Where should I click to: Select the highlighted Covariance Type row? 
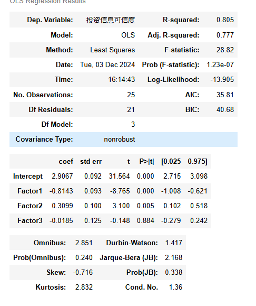[x=124, y=140]
